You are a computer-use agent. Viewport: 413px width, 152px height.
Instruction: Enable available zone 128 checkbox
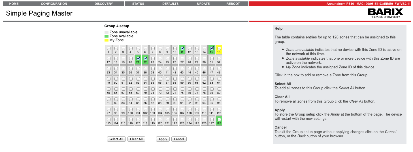[219, 119]
